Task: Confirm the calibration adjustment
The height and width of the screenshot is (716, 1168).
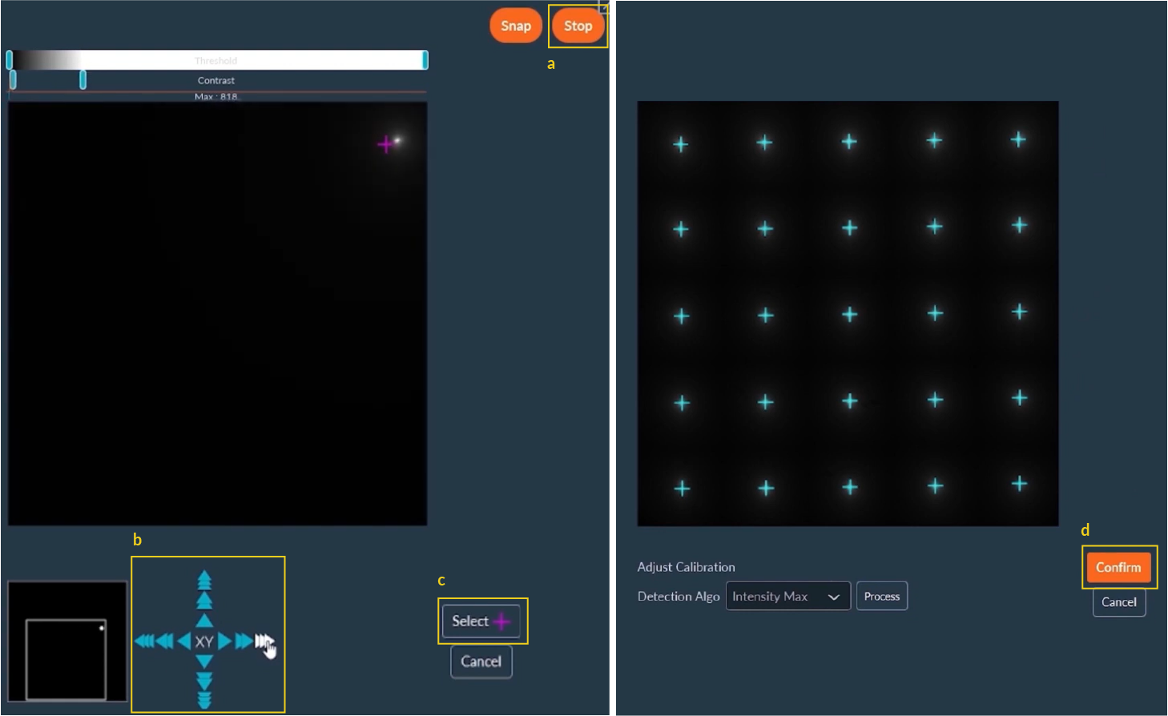Action: tap(1119, 567)
